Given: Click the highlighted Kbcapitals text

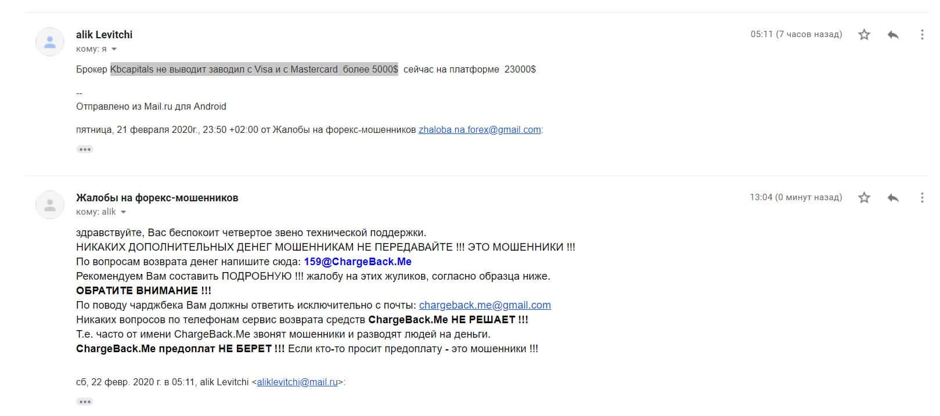Looking at the screenshot, I should coord(132,70).
